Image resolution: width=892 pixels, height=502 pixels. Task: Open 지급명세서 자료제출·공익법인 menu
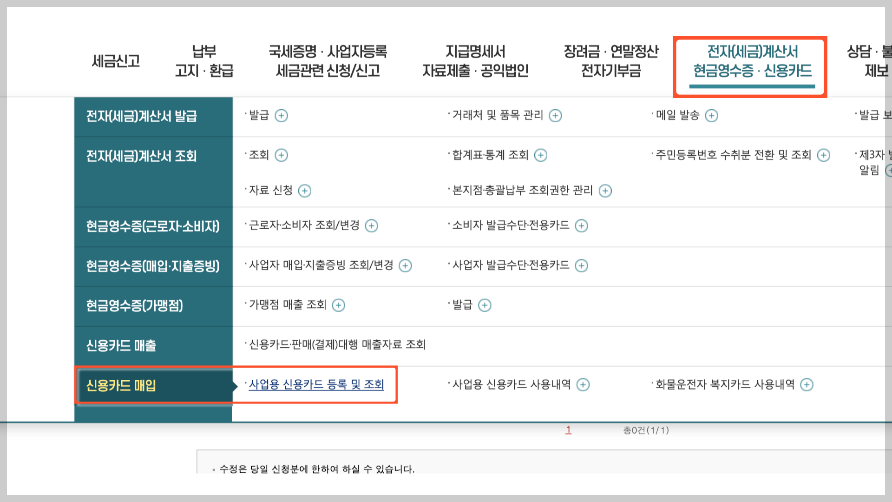tap(475, 61)
